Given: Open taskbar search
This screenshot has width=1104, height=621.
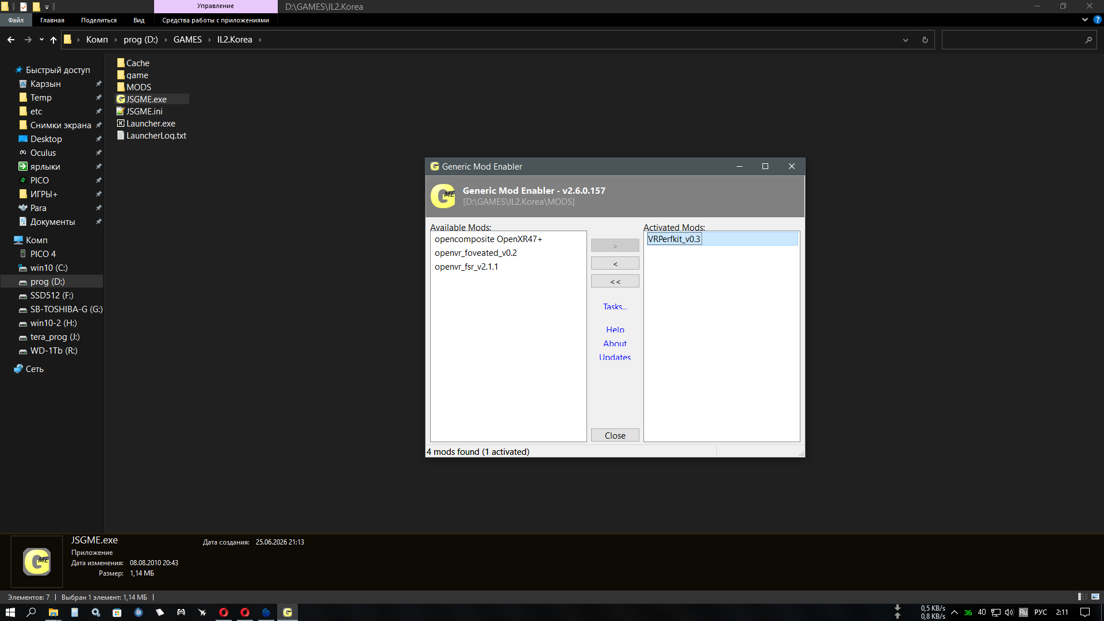Looking at the screenshot, I should tap(32, 612).
